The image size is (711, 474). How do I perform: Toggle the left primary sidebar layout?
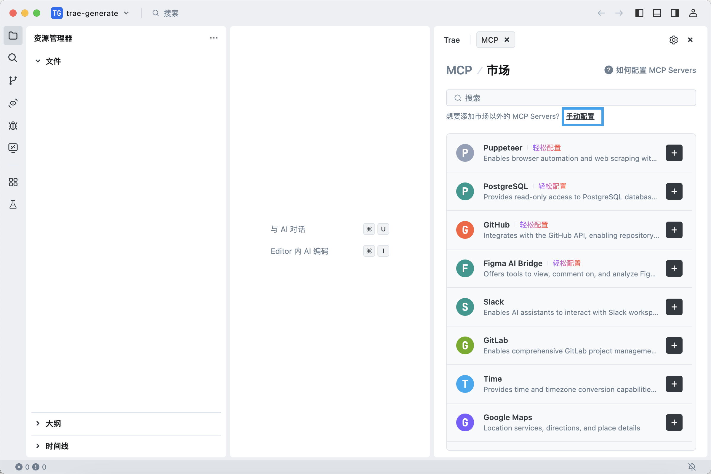coord(639,13)
